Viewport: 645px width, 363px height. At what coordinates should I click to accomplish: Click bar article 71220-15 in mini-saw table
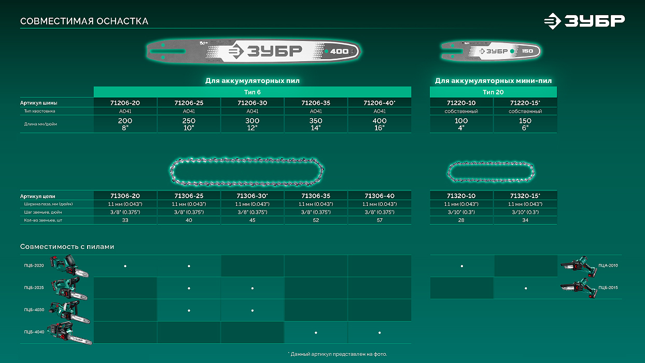[525, 103]
